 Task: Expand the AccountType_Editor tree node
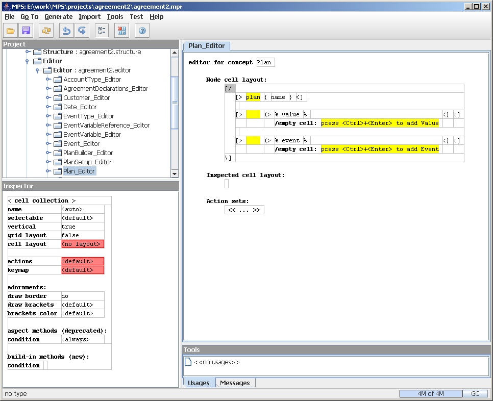click(x=48, y=80)
